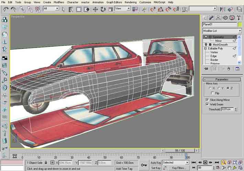Select the Rotate tool in toolbar
The height and width of the screenshot is (171, 244).
tap(103, 9)
